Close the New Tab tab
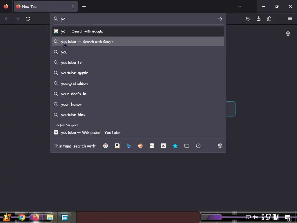Viewport: 297px width, 223px height. tap(73, 6)
